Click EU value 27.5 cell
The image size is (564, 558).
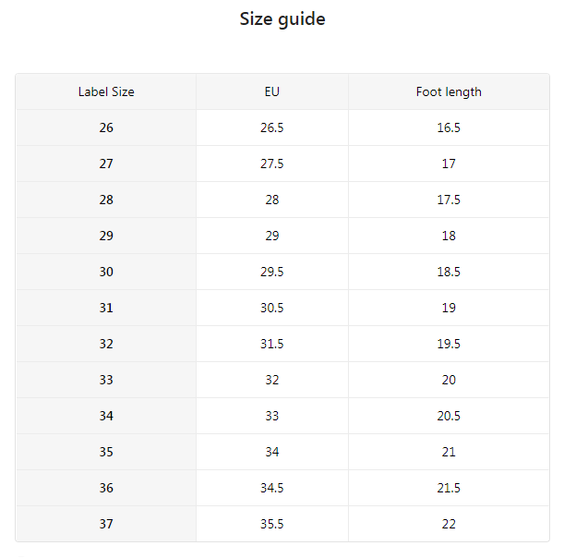tap(271, 164)
